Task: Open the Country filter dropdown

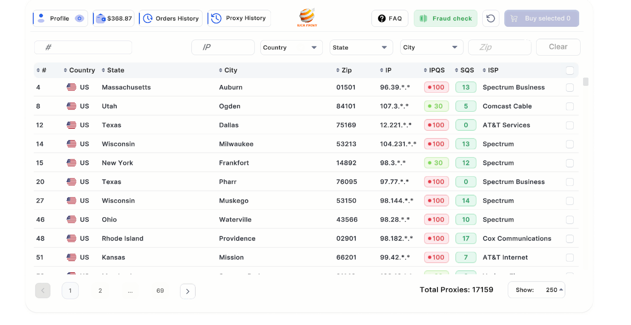Action: [x=291, y=47]
